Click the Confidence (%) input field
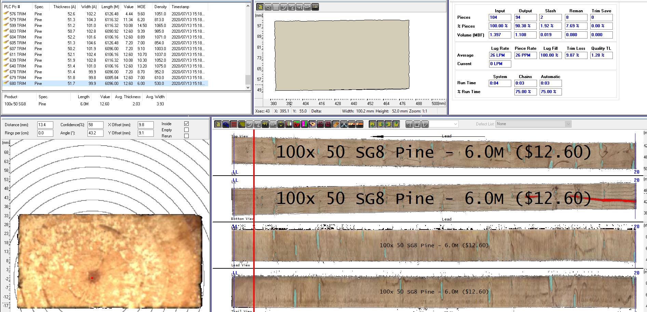The image size is (647, 312). click(x=95, y=125)
